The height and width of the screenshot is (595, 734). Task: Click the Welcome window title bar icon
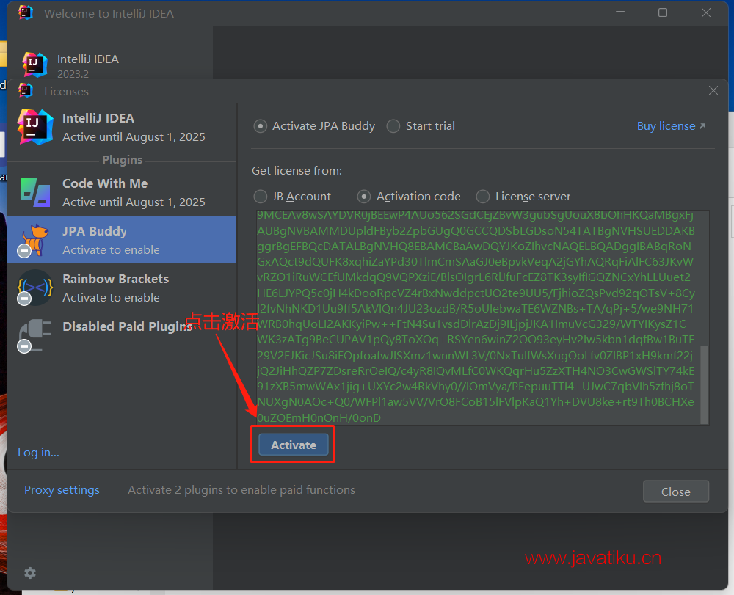(x=26, y=12)
